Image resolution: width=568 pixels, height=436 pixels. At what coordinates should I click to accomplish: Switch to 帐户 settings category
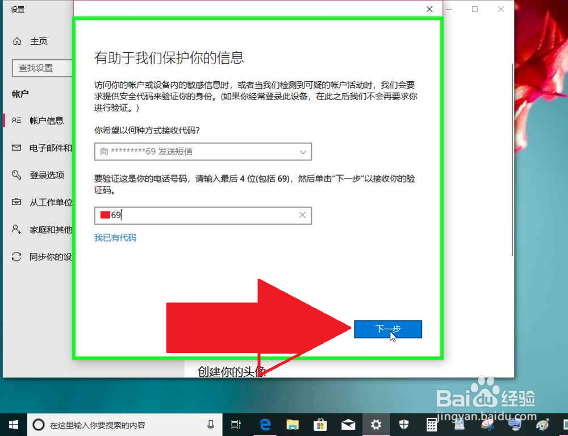click(20, 93)
